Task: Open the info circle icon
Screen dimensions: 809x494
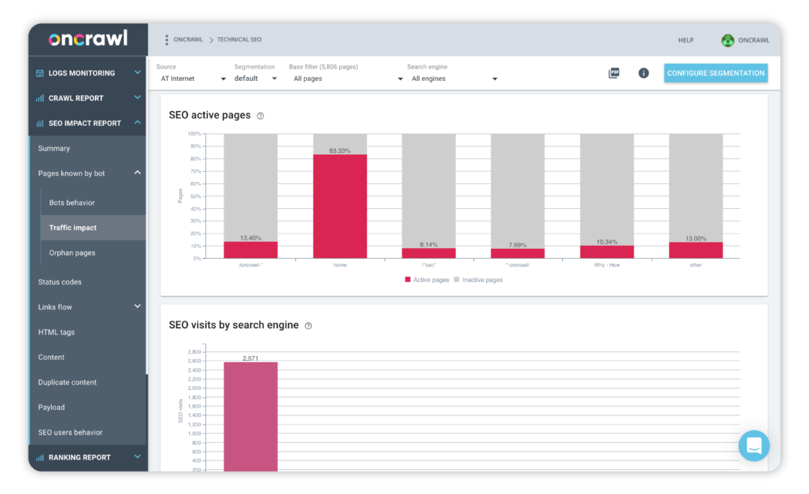Action: (644, 73)
